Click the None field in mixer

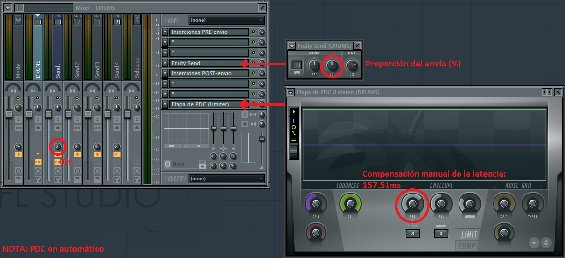184,164
